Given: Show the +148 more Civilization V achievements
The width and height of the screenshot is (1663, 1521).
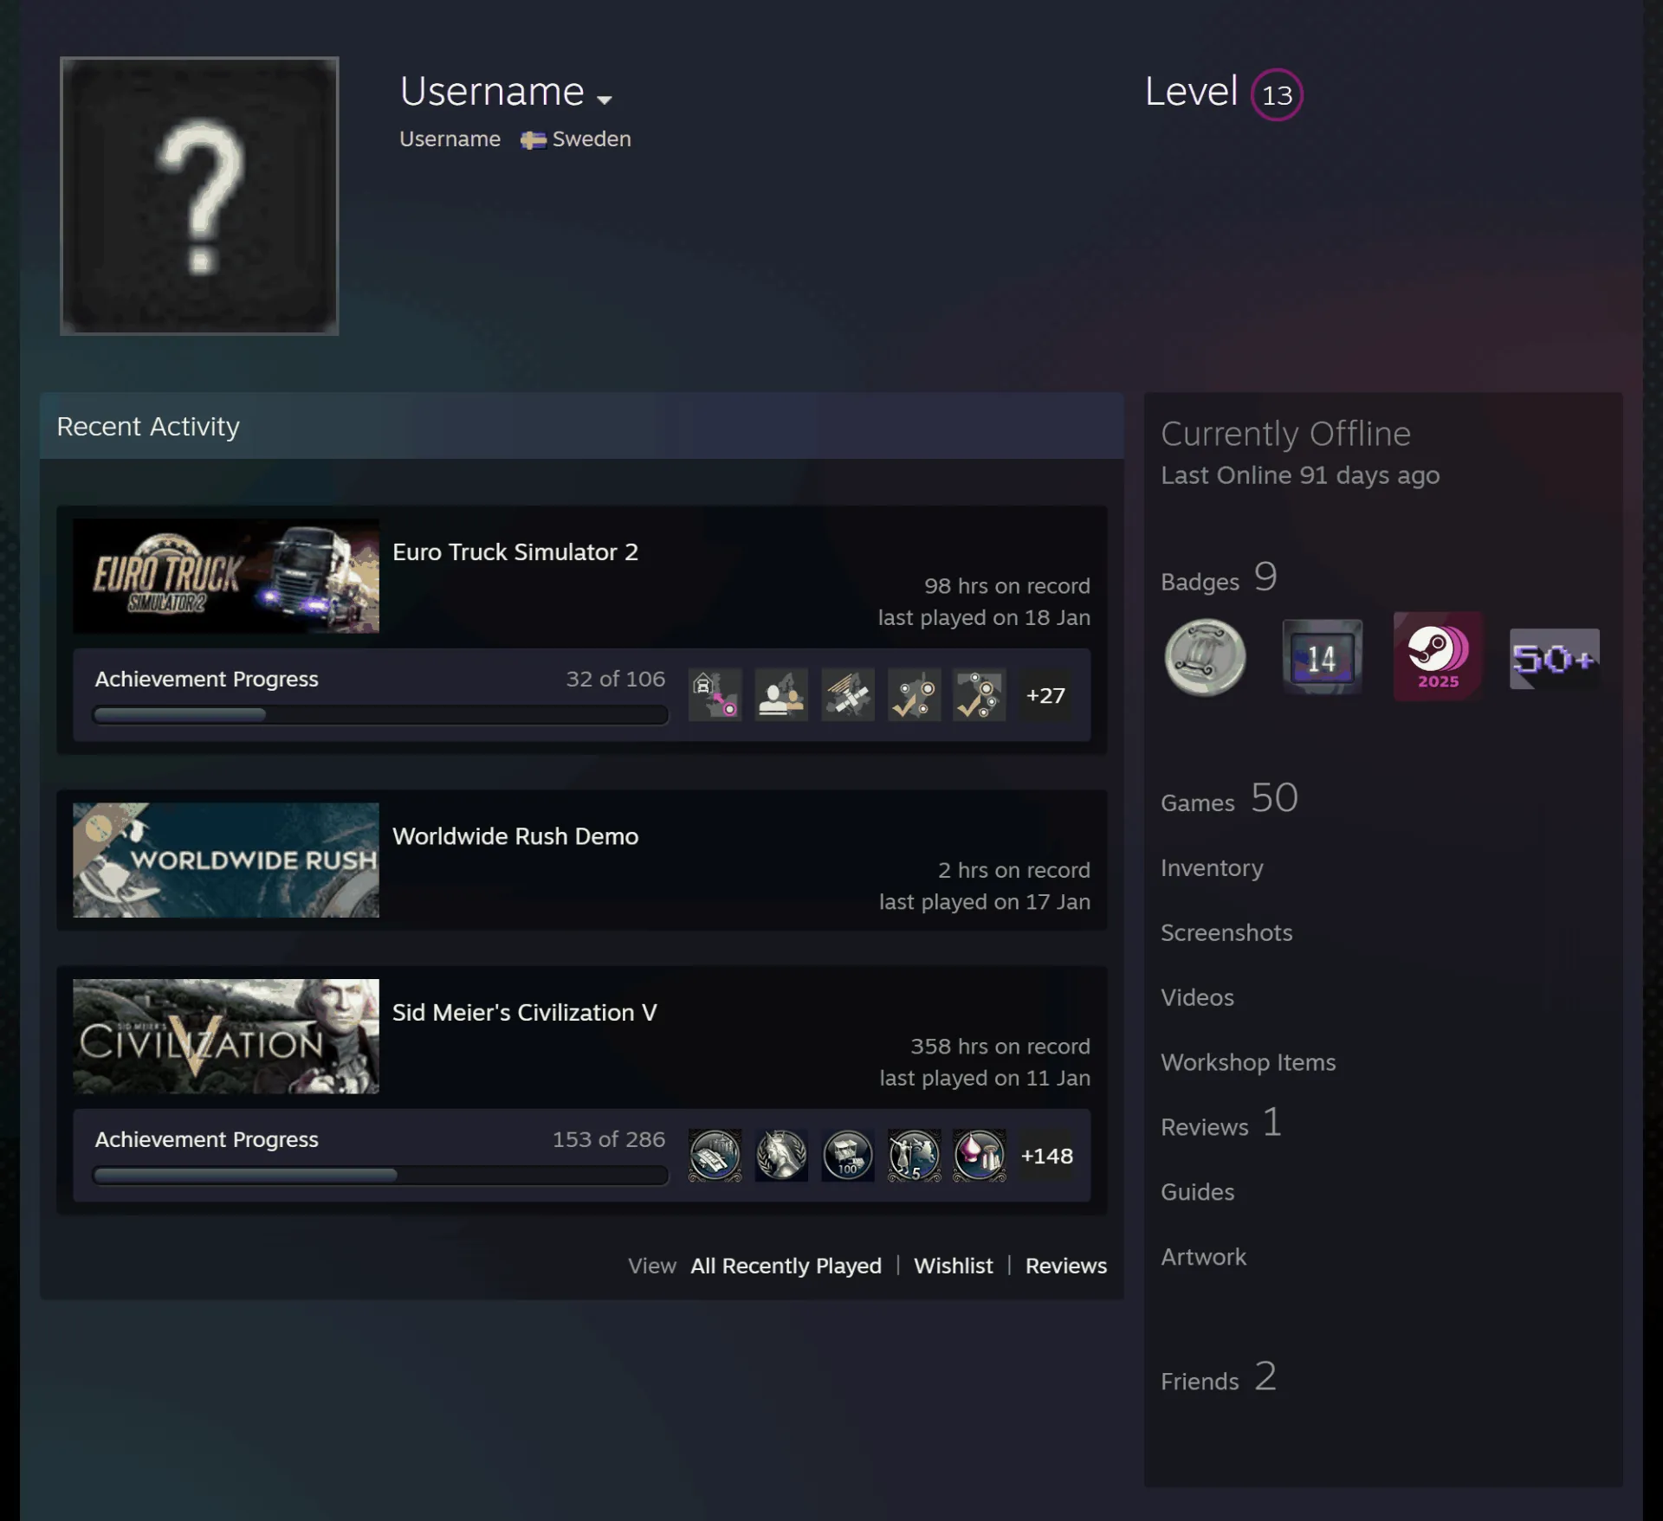Looking at the screenshot, I should point(1046,1156).
